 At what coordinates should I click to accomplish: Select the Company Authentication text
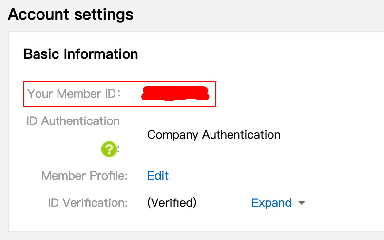pos(213,135)
